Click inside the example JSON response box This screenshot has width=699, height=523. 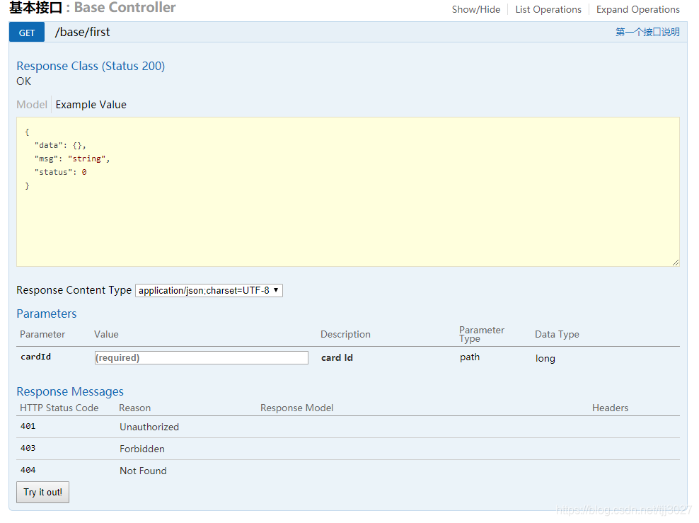347,192
